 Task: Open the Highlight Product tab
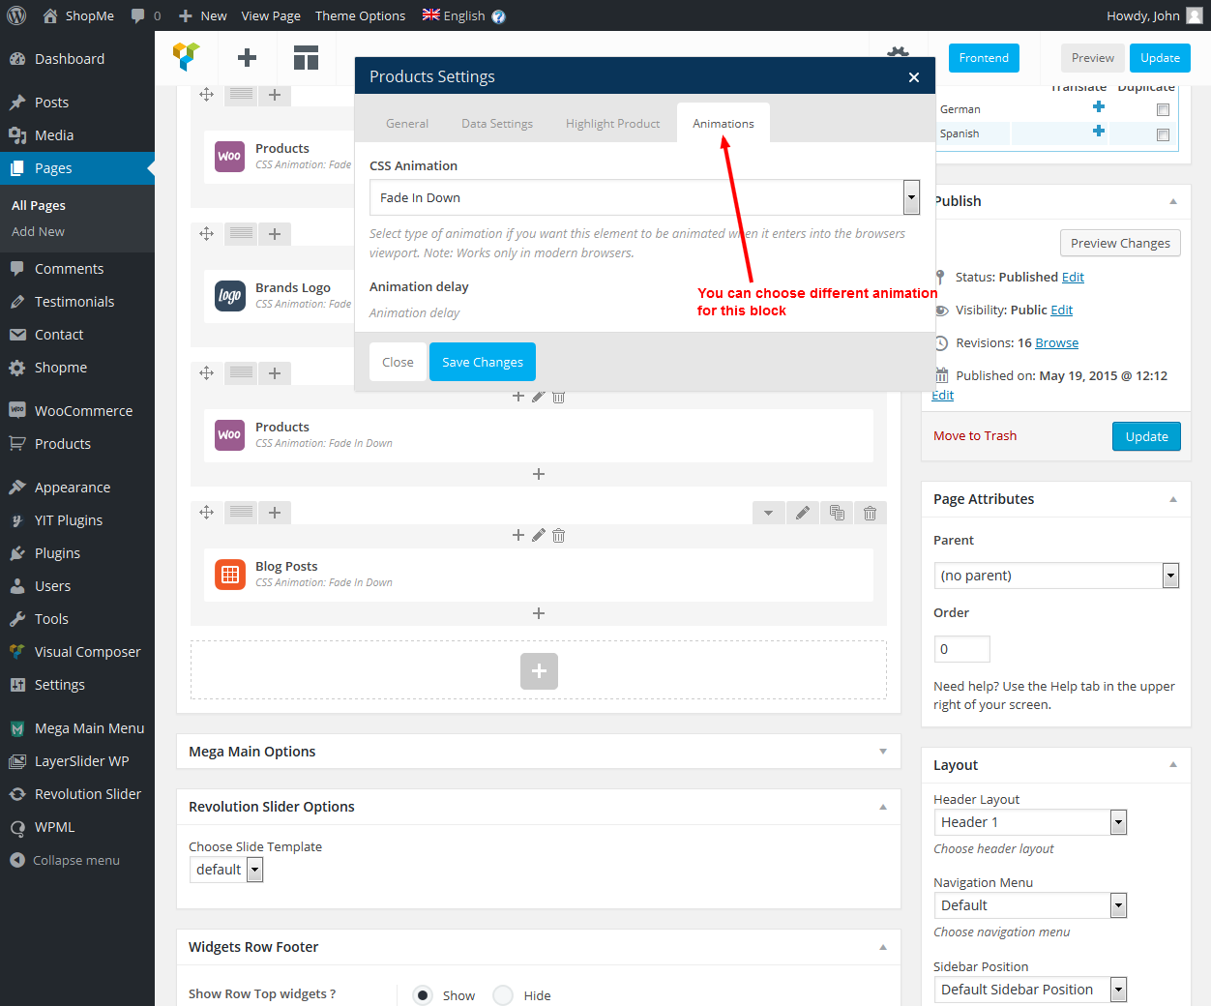click(612, 124)
